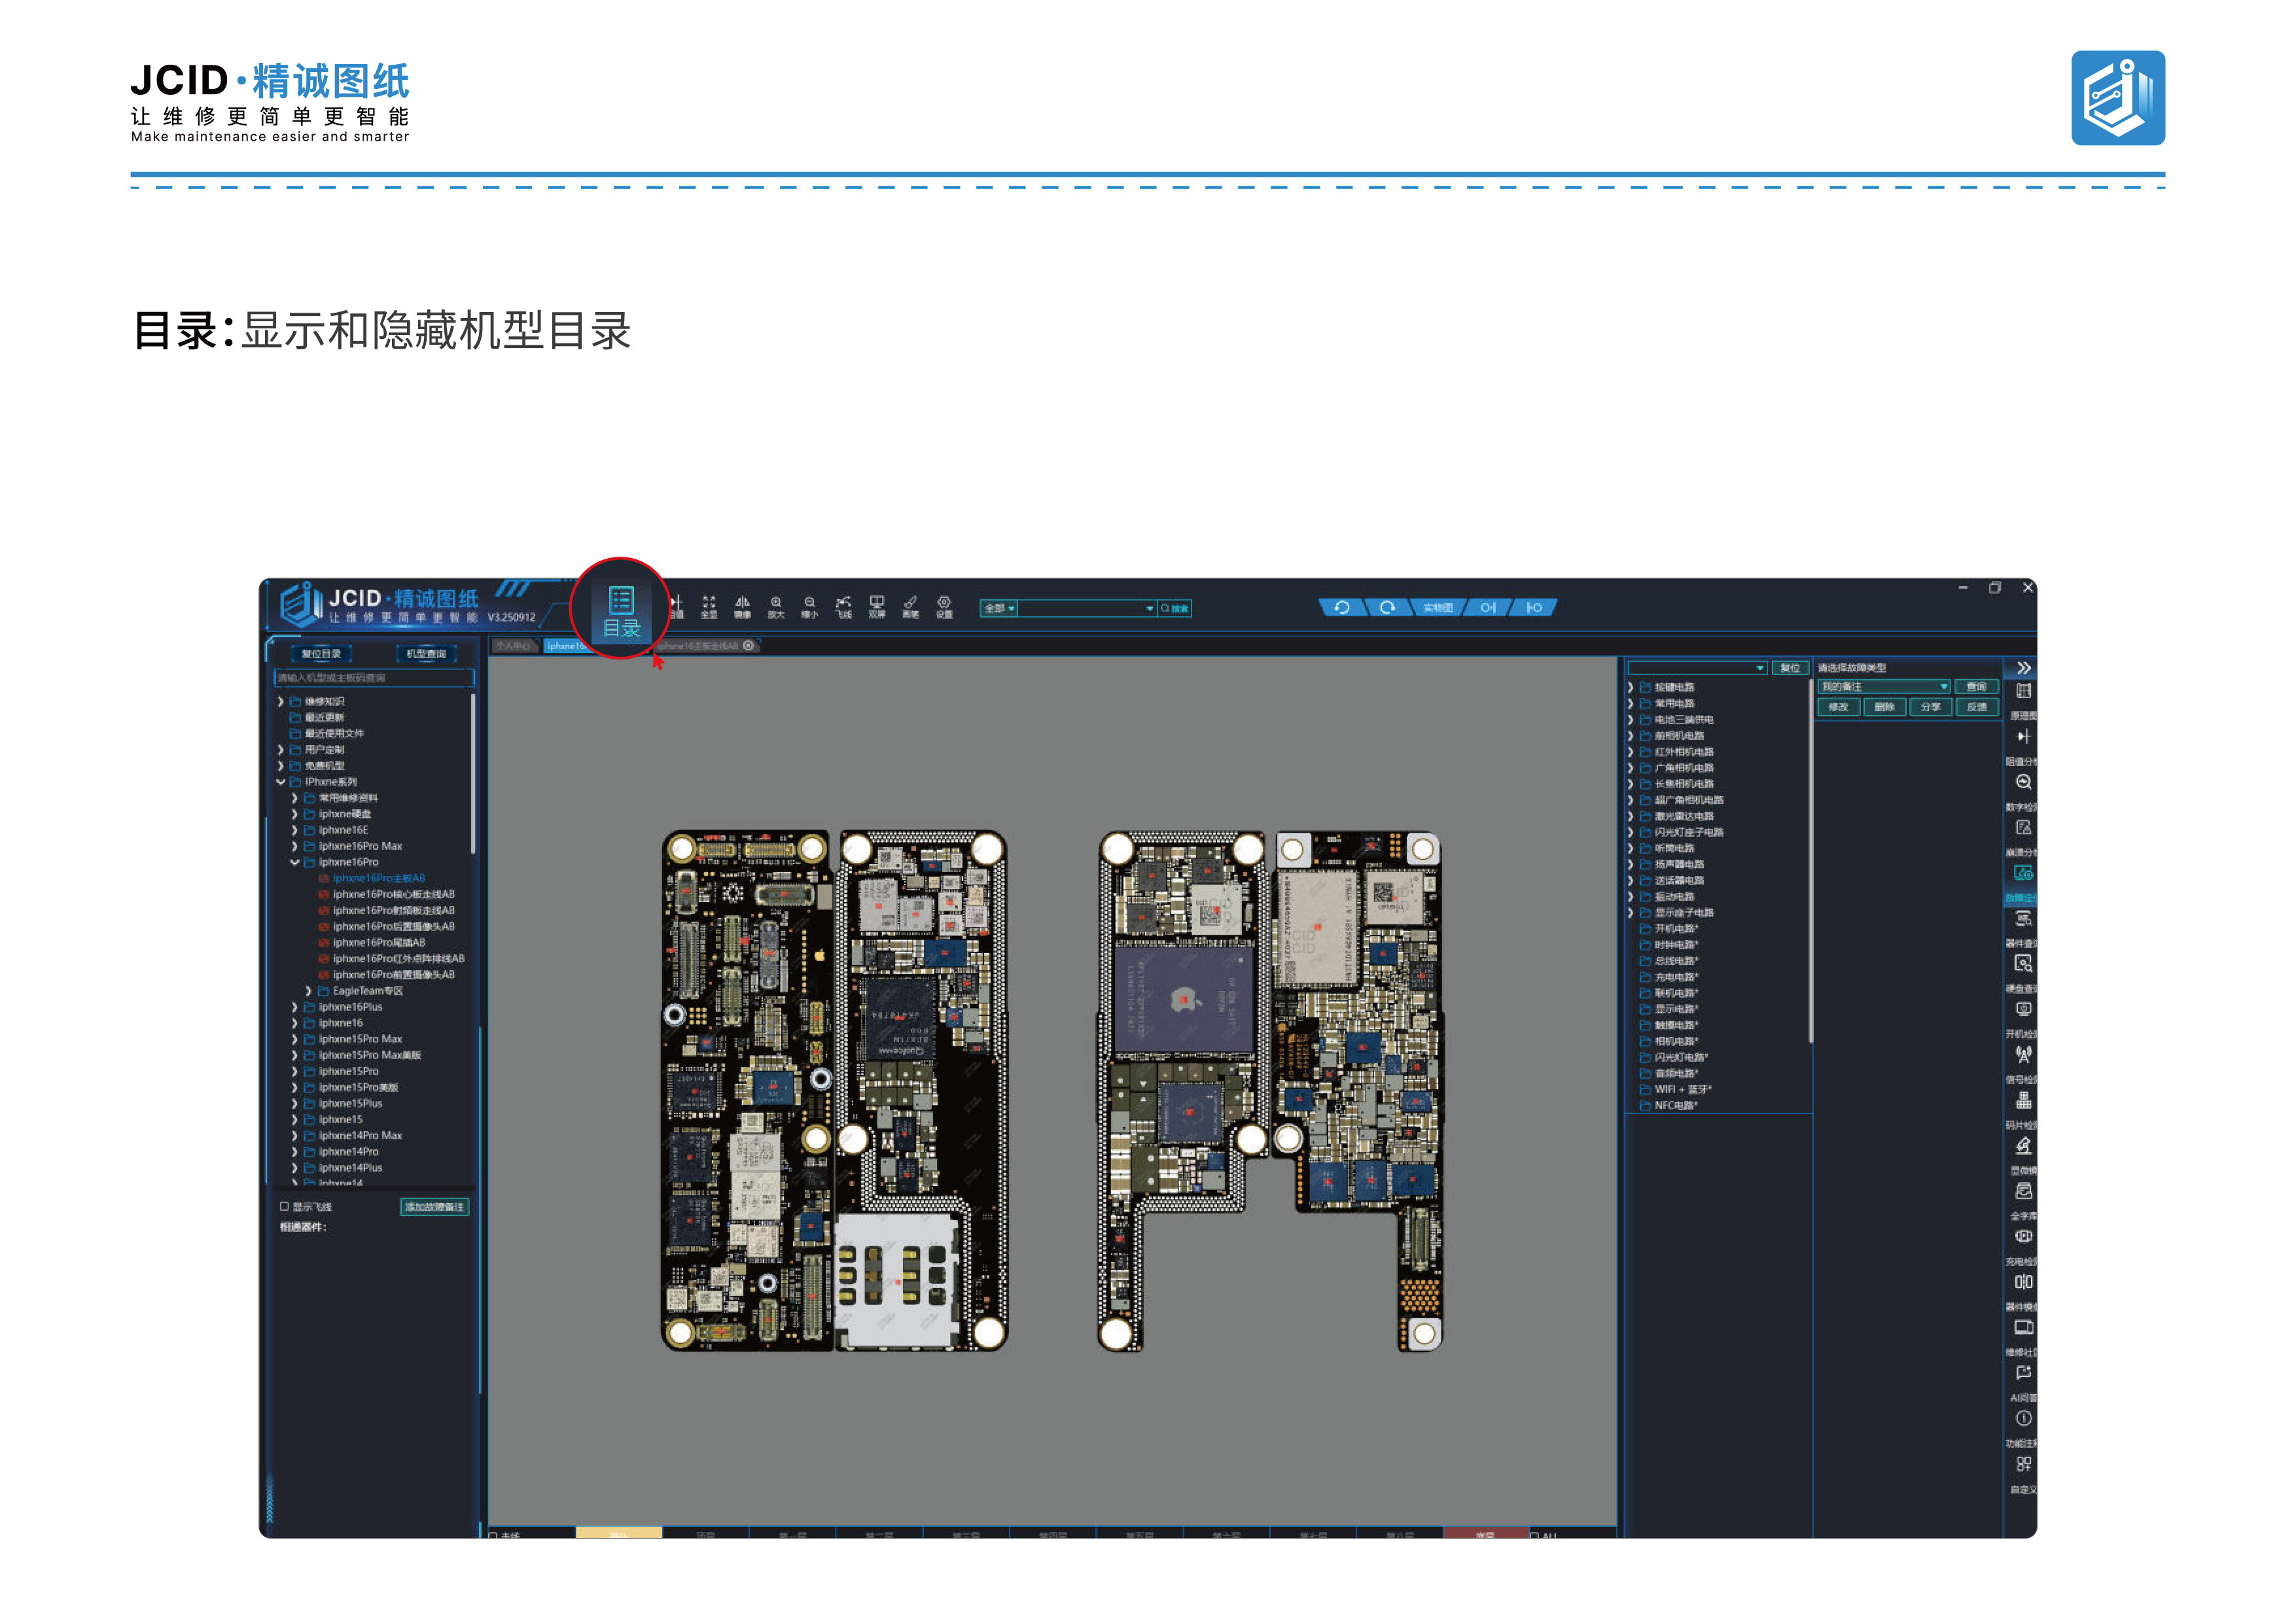Image resolution: width=2296 pixels, height=1623 pixels.
Task: Close the iphxne16主板走线AB tab
Action: [x=748, y=646]
